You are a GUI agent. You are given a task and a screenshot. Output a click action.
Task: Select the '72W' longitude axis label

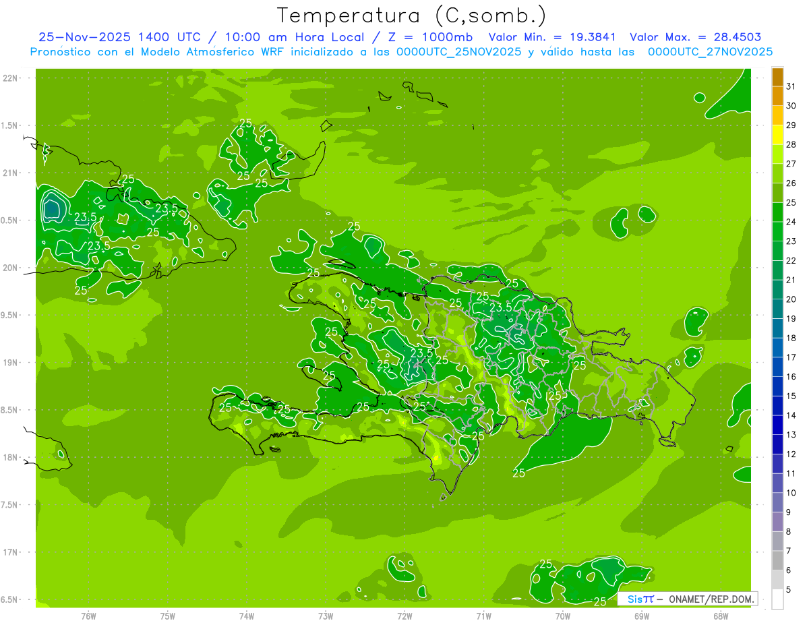404,616
